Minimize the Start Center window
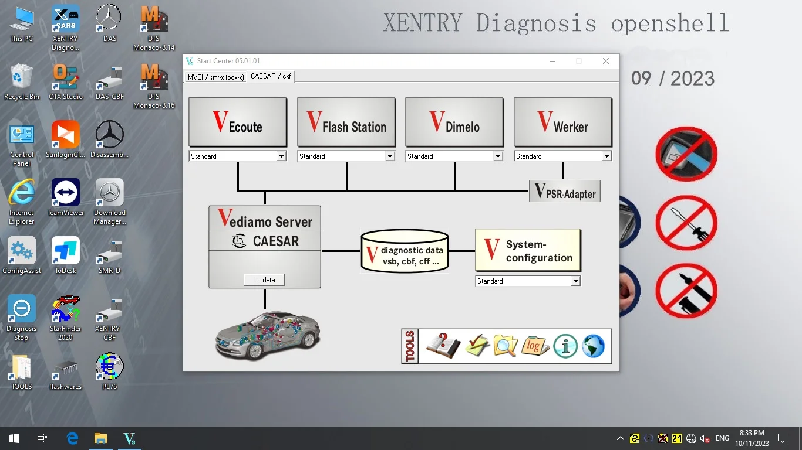Image resolution: width=802 pixels, height=450 pixels. click(x=552, y=61)
